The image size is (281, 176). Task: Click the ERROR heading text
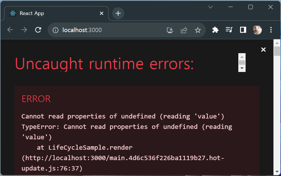pos(36,99)
